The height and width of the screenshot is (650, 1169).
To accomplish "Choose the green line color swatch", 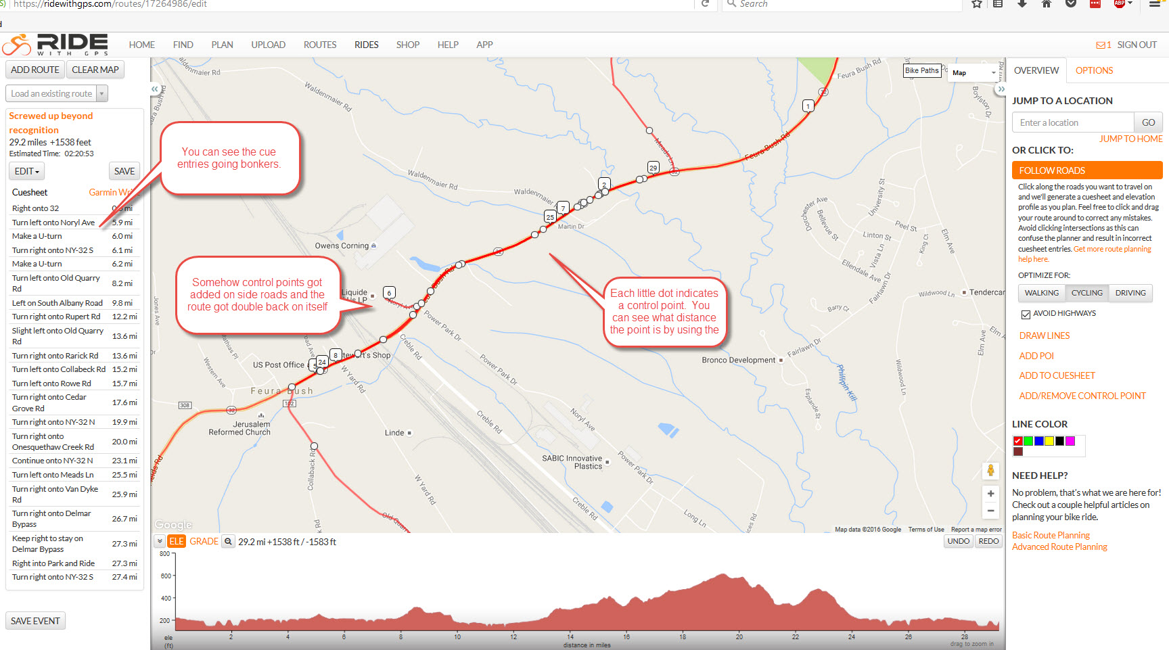I will pyautogui.click(x=1028, y=441).
